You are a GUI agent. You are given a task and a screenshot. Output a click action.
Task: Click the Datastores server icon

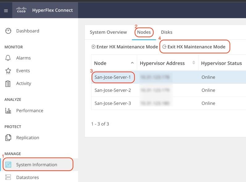point(8,177)
